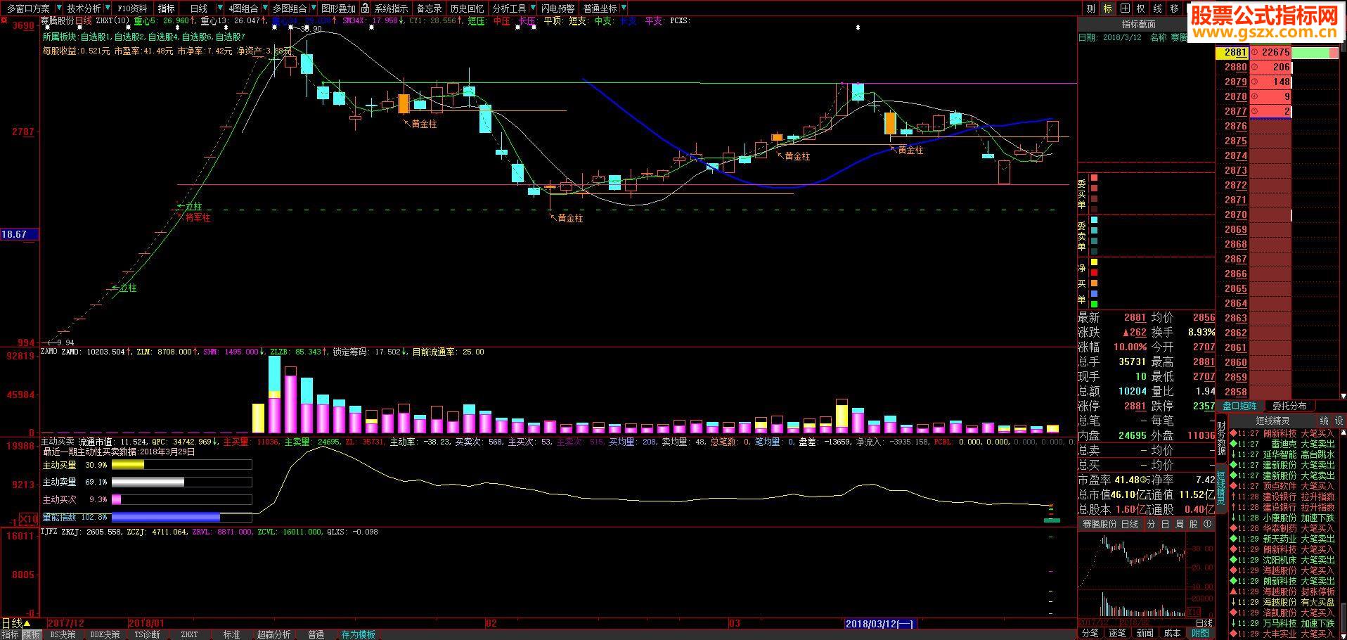Expand the 技术分析 dropdown arrow
This screenshot has height=640, width=1347.
[x=108, y=8]
